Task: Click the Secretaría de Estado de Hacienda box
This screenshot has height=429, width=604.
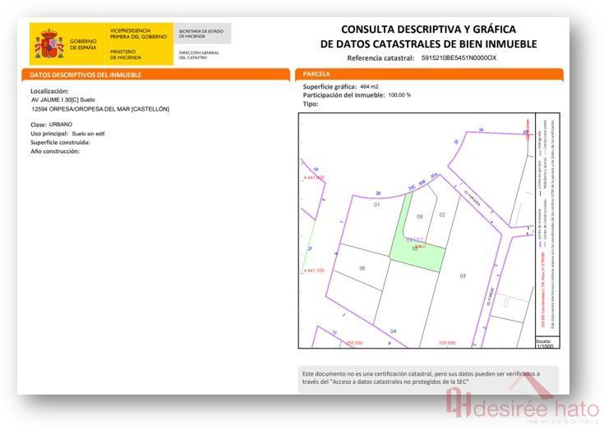Action: point(202,33)
